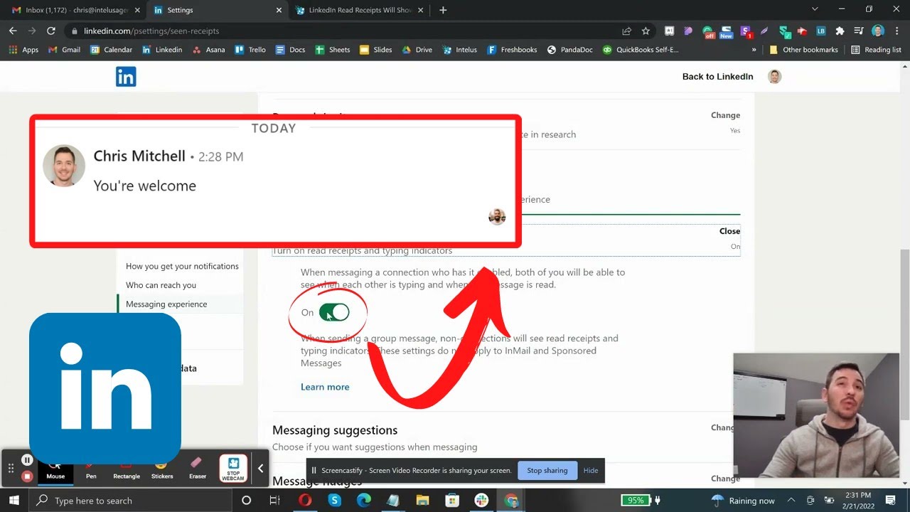Open the Freshbooks bookmark
The height and width of the screenshot is (512, 910).
pos(512,50)
